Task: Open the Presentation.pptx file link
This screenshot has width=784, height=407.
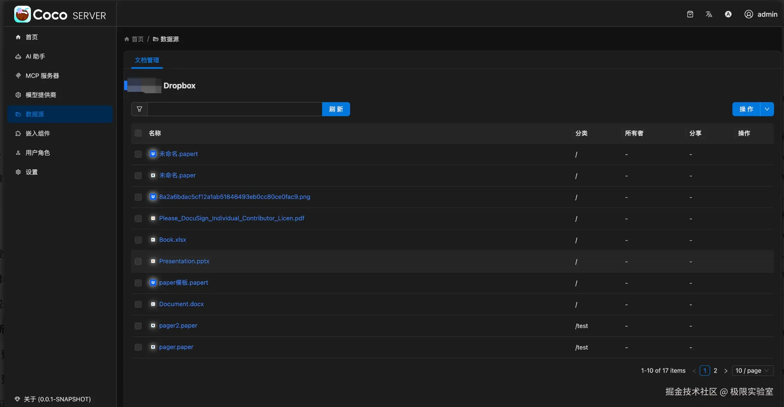Action: (184, 261)
